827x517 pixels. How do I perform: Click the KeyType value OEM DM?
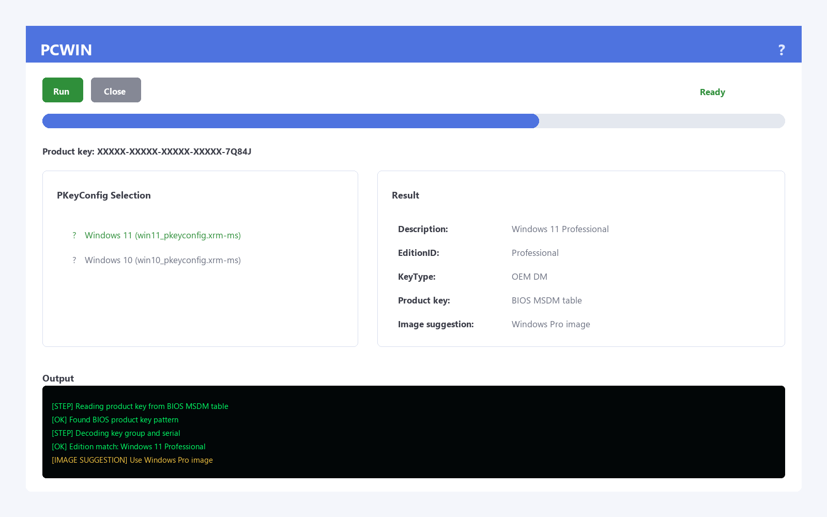(x=529, y=277)
